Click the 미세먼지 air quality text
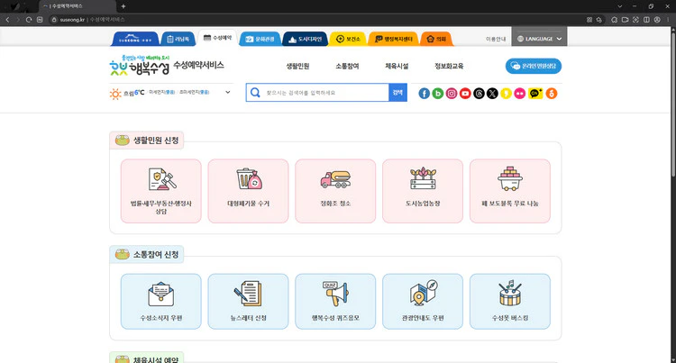This screenshot has height=363, width=676. click(161, 92)
